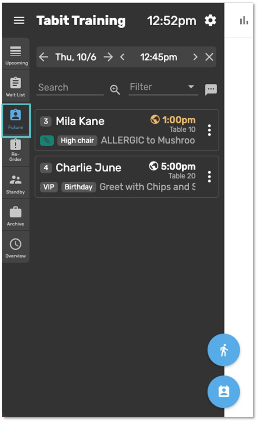Click the Search input field

[x=70, y=88]
